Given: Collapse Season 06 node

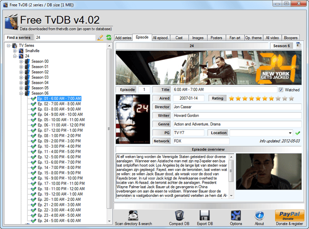Looking at the screenshot, I should [x=21, y=93].
